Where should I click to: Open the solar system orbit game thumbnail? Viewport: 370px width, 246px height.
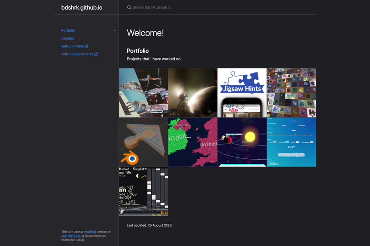coord(242,142)
